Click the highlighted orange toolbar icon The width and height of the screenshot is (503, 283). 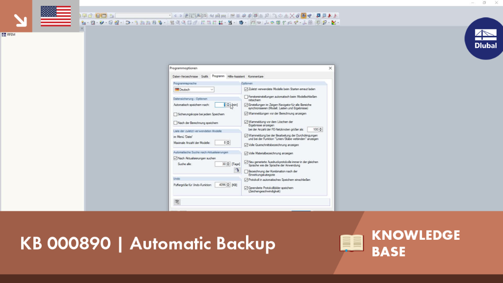click(x=304, y=15)
